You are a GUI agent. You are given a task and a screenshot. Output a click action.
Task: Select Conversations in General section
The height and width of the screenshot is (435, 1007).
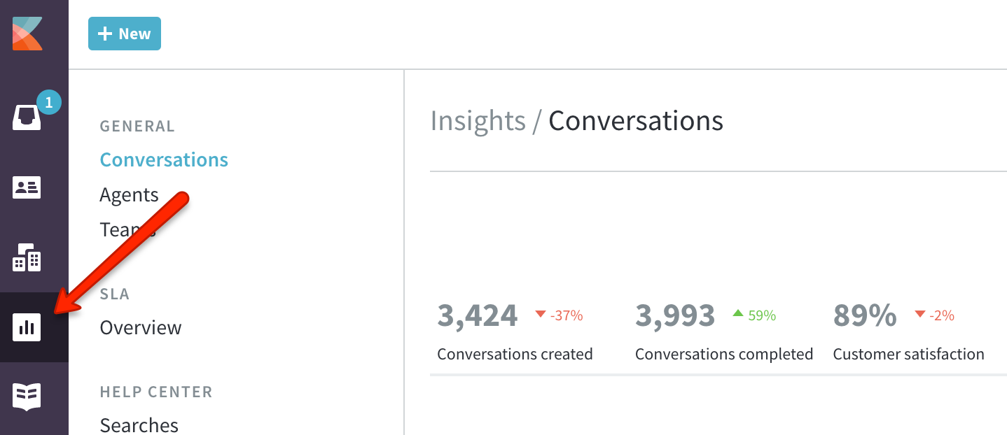[x=164, y=159]
